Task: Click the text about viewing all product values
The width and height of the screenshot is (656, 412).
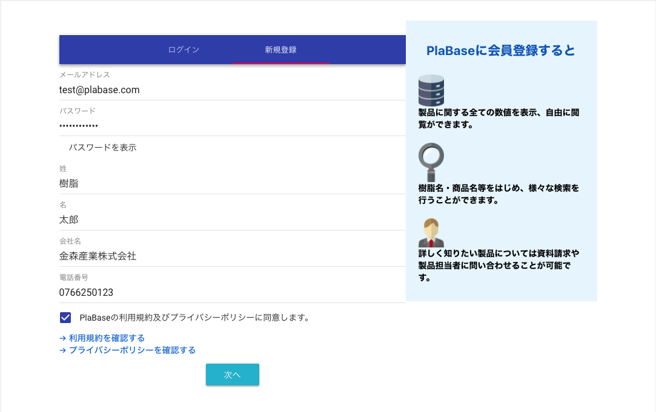Action: pos(499,119)
